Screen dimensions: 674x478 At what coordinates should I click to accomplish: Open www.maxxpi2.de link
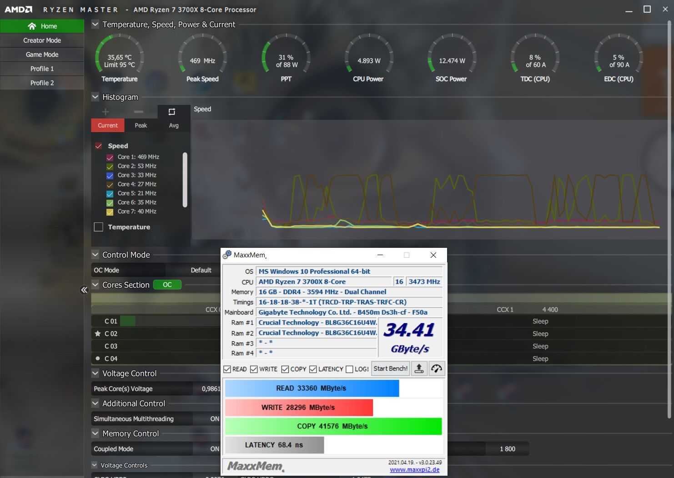pyautogui.click(x=415, y=470)
